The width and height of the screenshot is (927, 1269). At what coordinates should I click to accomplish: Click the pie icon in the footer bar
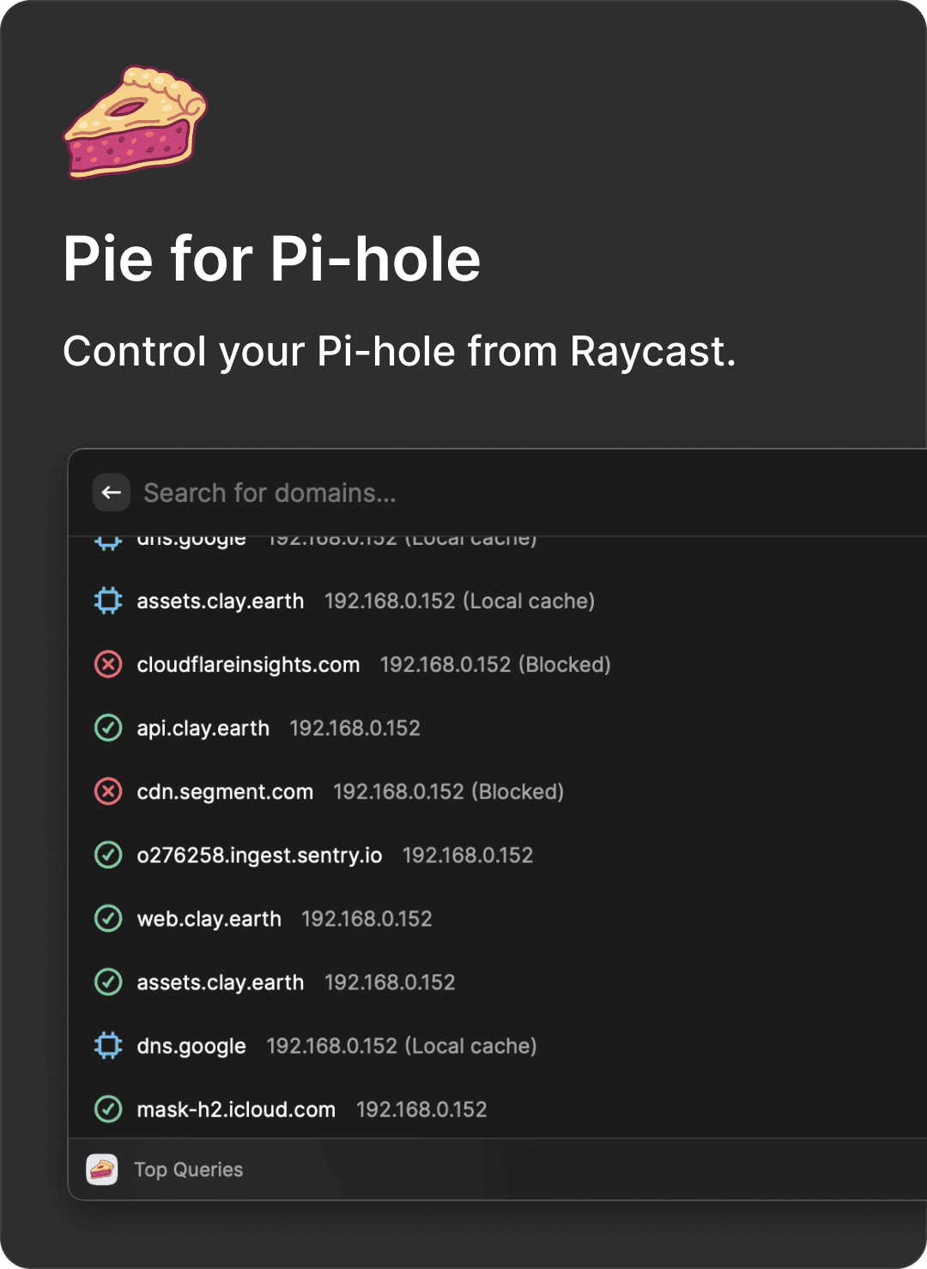[x=102, y=1169]
